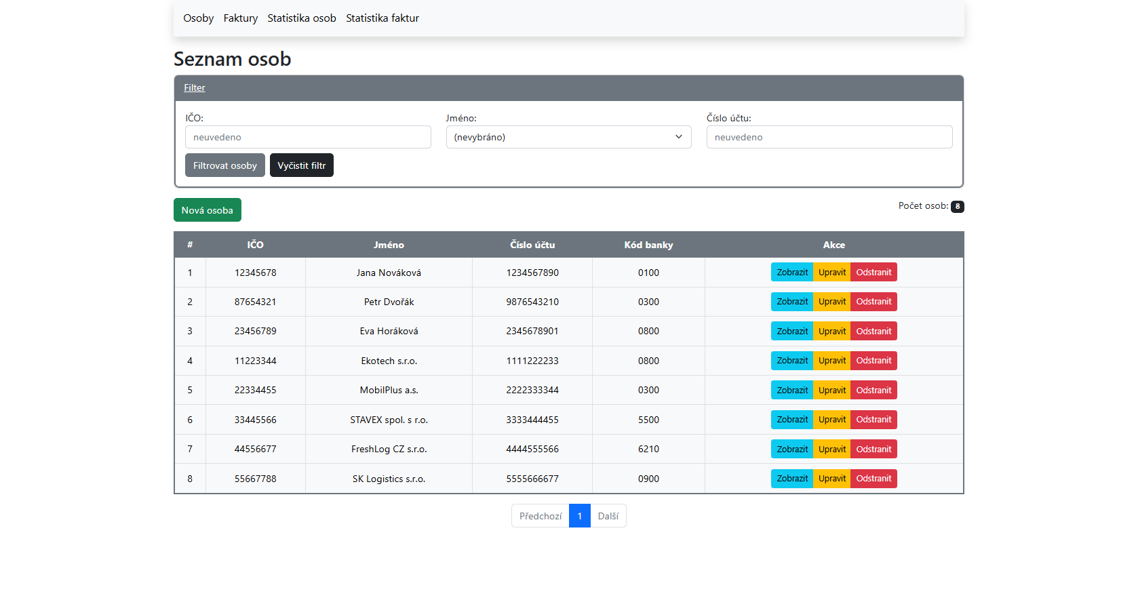Click Odstranit for Eva Horáková
The image size is (1138, 598).
[874, 332]
